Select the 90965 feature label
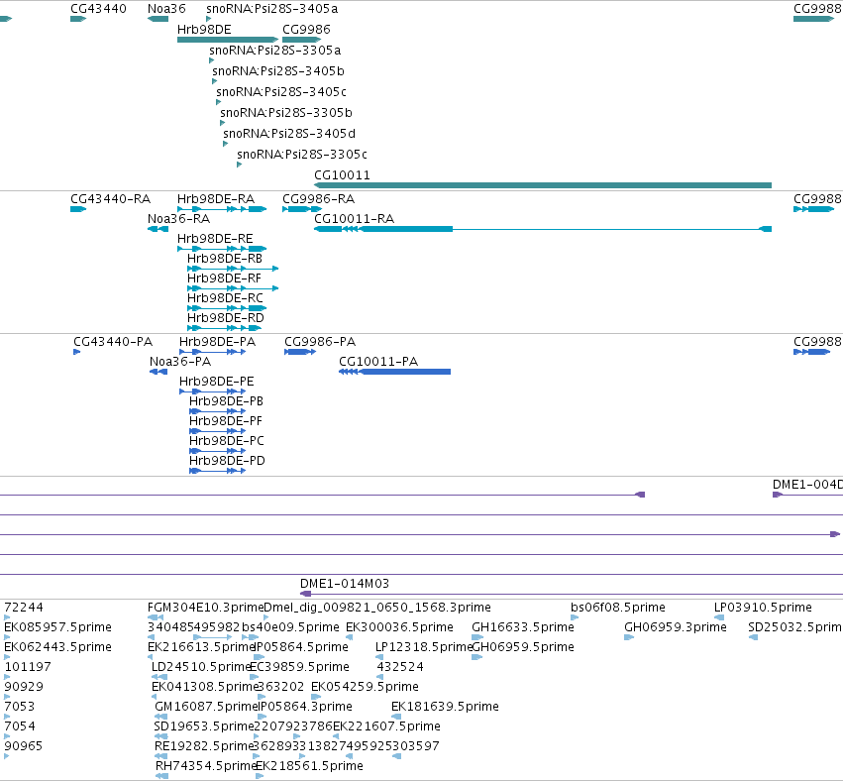 click(24, 746)
